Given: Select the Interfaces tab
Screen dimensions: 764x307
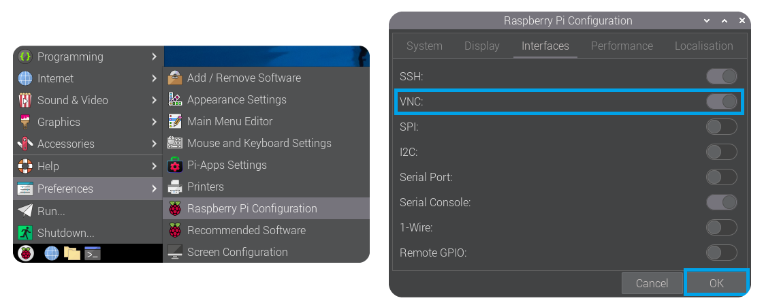Looking at the screenshot, I should (x=545, y=46).
